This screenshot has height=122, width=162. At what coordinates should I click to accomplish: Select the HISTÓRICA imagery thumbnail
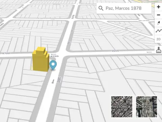click(x=122, y=107)
